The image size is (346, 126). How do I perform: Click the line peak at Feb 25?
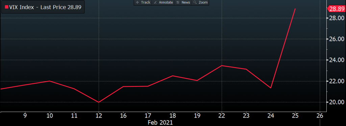coord(295,9)
